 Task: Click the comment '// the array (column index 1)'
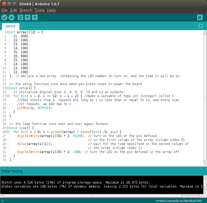pyautogui.click(x=115, y=148)
